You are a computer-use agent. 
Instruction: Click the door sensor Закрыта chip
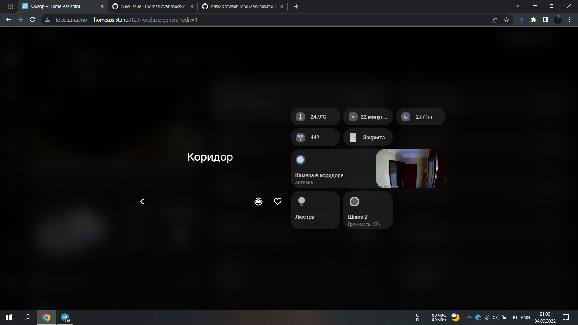368,138
